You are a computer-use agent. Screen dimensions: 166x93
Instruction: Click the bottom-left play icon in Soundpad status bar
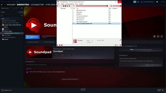[x=58, y=45]
